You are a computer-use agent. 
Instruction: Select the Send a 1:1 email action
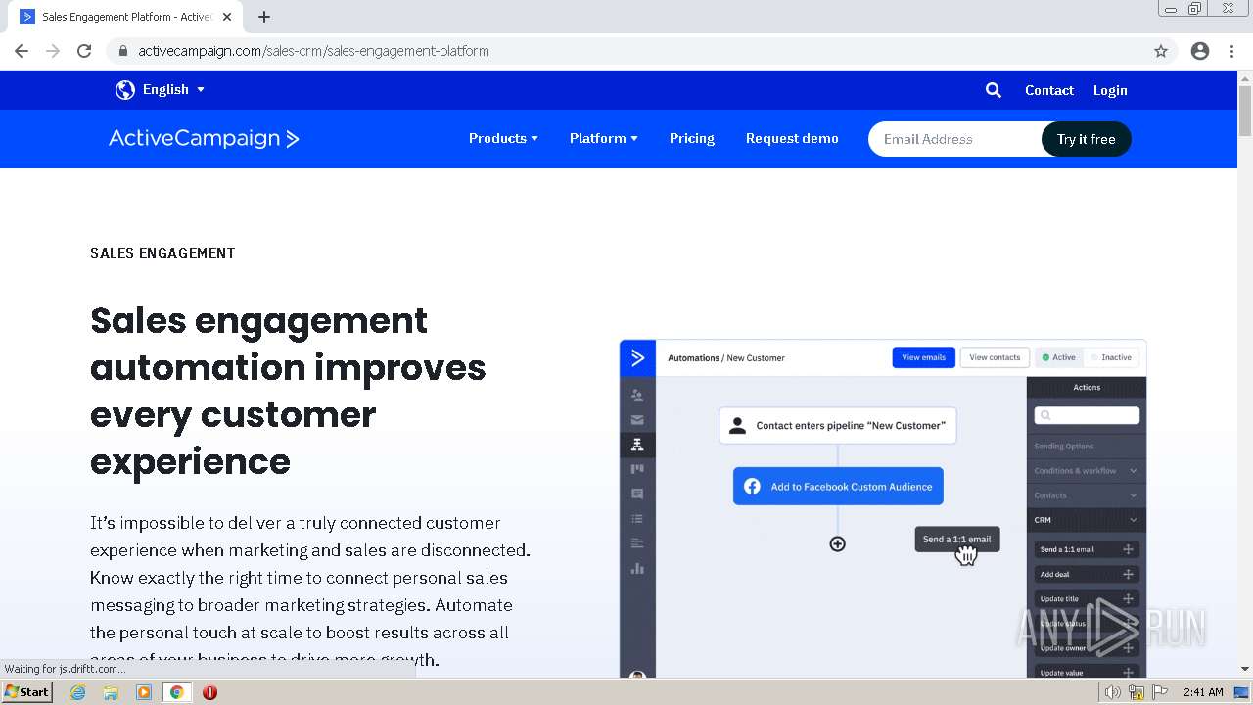tap(1087, 549)
